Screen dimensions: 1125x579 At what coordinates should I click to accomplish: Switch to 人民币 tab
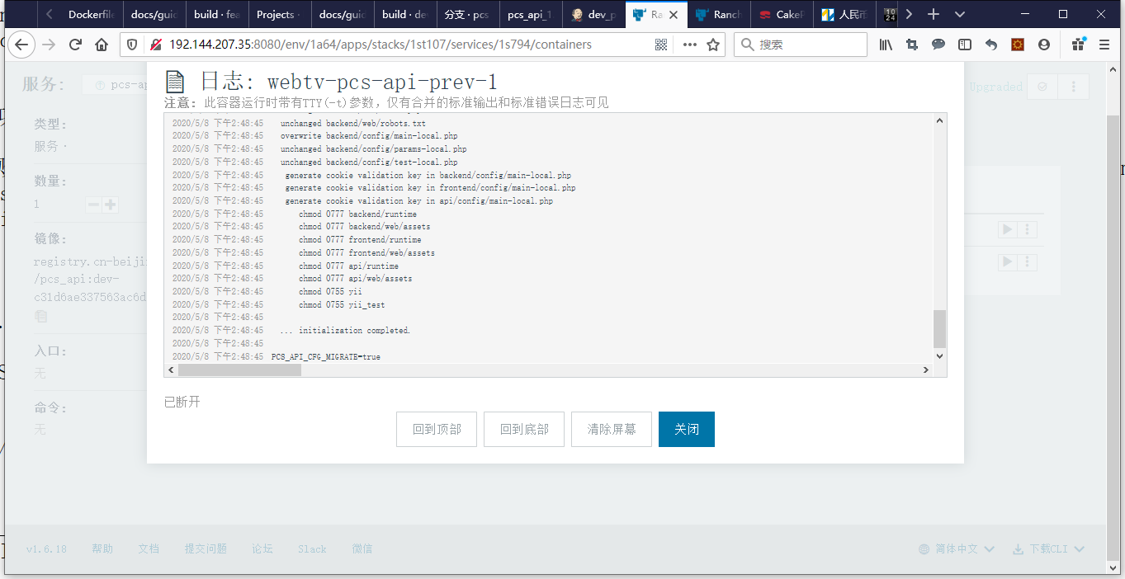[844, 14]
